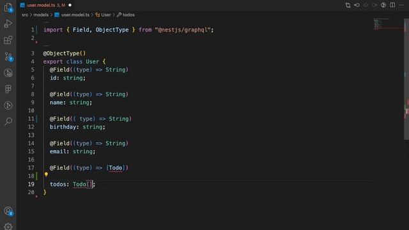This screenshot has height=230, width=409.
Task: Click the todos property on line 19
Action: pyautogui.click(x=58, y=184)
